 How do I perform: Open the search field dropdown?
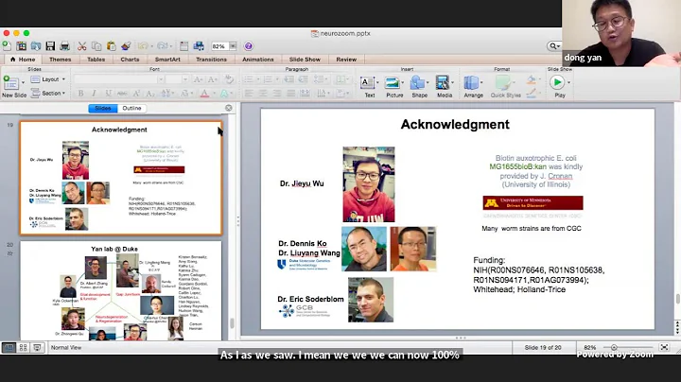coord(554,46)
